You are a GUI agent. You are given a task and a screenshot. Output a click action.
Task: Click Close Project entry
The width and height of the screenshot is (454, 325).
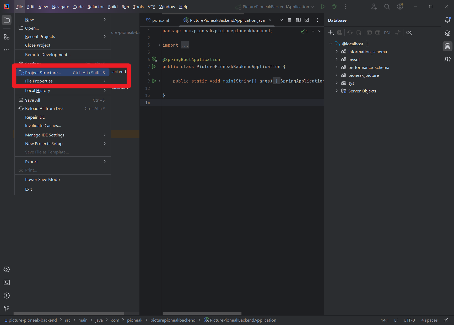coord(63,45)
